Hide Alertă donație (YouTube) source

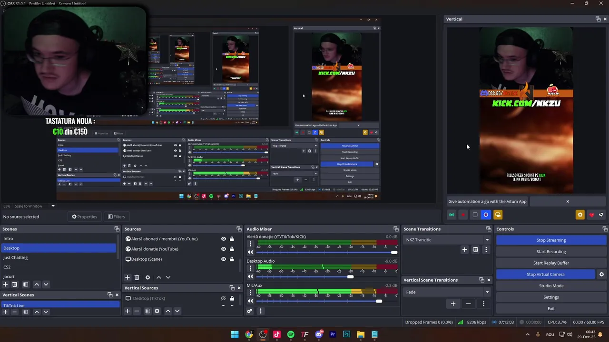click(224, 249)
